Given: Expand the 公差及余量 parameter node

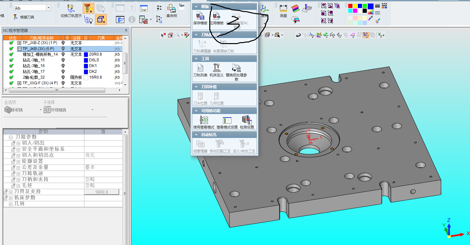Looking at the screenshot, I should 18,167.
